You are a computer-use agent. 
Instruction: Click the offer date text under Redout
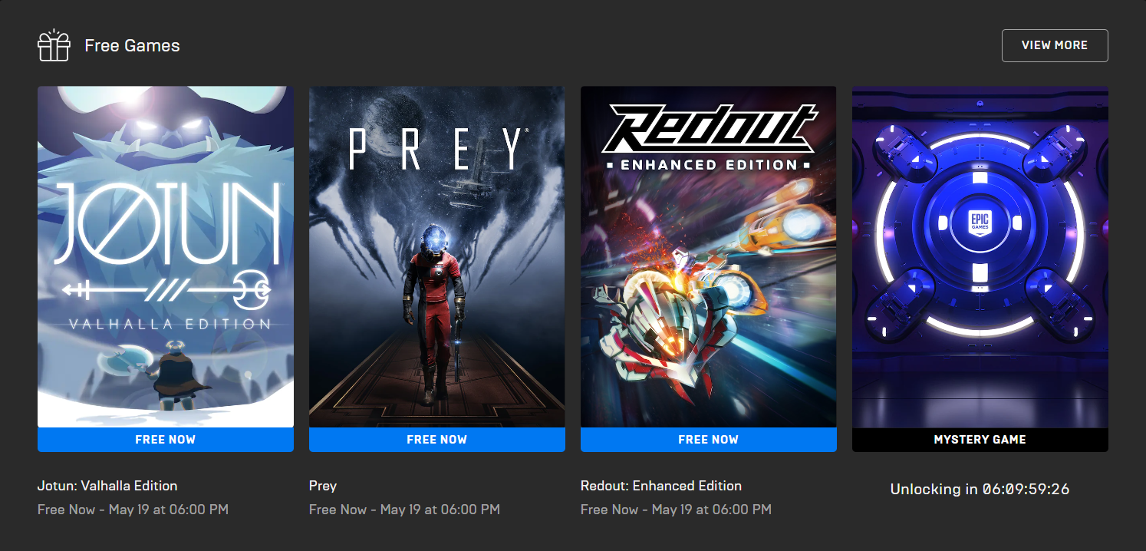point(676,510)
